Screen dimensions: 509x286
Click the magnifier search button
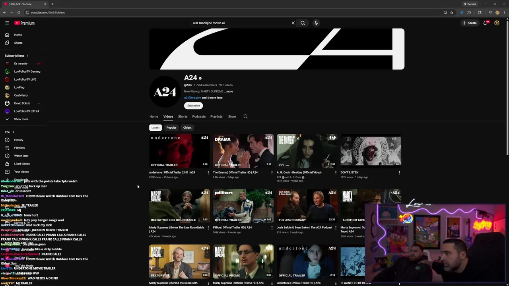303,23
